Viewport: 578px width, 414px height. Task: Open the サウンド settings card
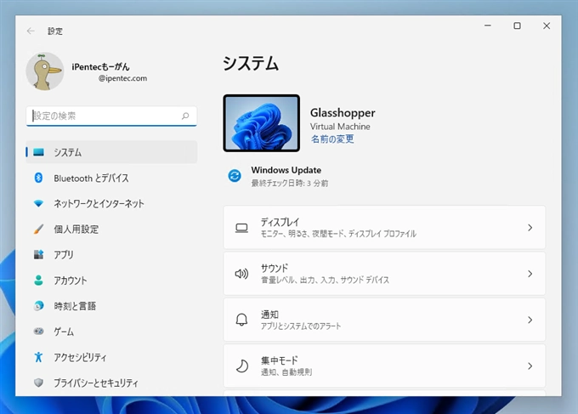384,274
